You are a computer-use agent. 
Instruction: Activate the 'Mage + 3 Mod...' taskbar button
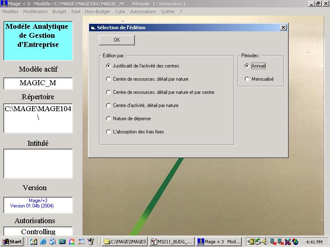[x=219, y=242]
